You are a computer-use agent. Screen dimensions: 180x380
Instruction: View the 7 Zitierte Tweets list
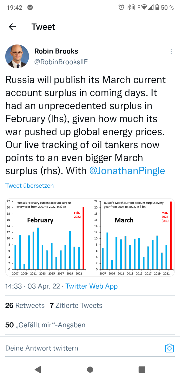tap(76, 305)
